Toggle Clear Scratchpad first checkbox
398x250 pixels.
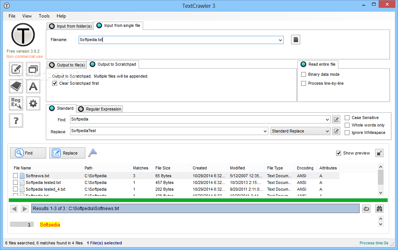click(x=54, y=83)
